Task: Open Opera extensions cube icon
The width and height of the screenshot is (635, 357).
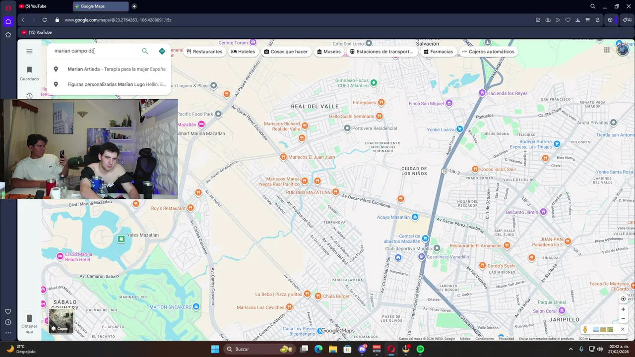Action: [610, 20]
